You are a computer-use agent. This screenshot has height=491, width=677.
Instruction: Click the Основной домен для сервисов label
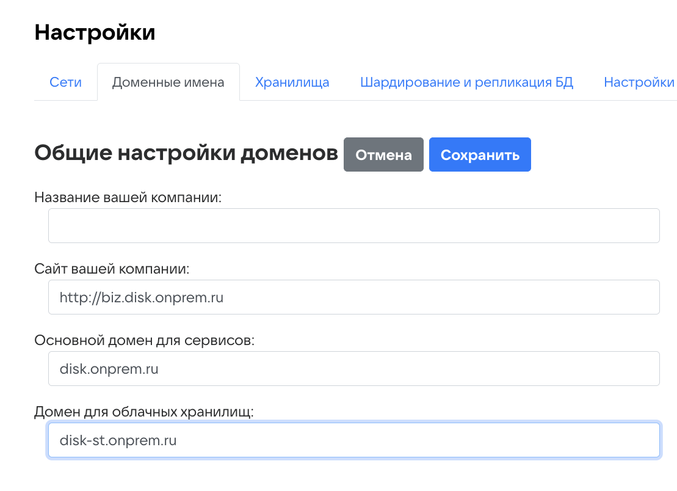click(145, 340)
